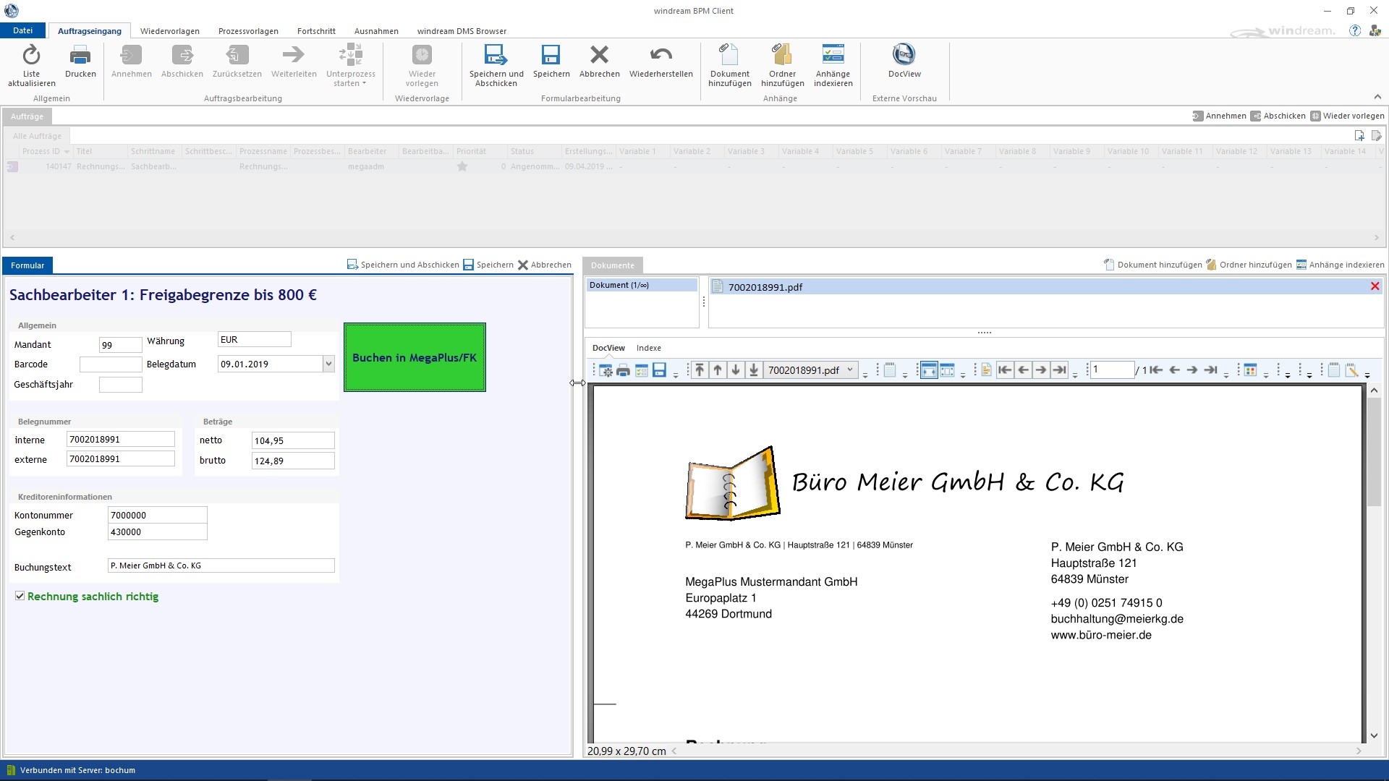The height and width of the screenshot is (781, 1389).
Task: Click Speichern und Abschicken ribbon icon
Action: tap(496, 55)
